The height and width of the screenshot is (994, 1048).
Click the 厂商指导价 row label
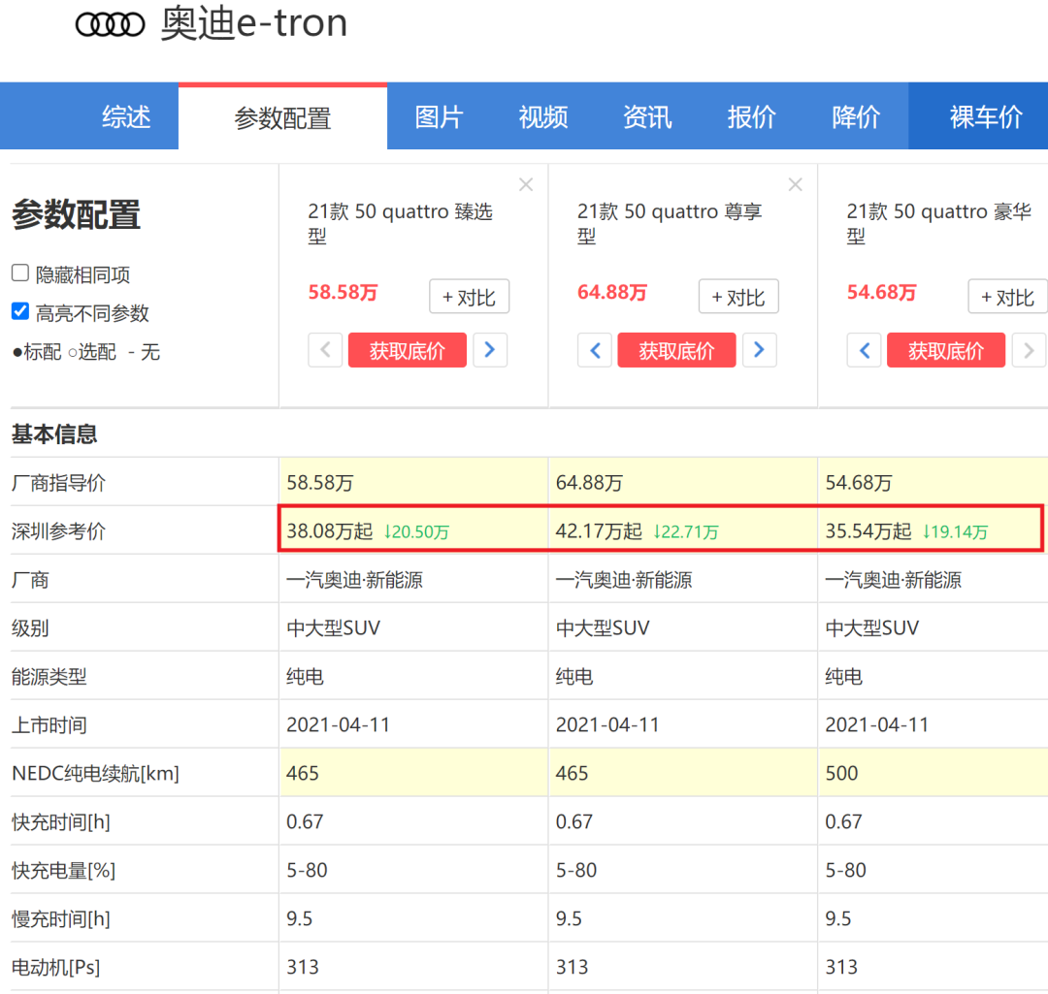[59, 482]
